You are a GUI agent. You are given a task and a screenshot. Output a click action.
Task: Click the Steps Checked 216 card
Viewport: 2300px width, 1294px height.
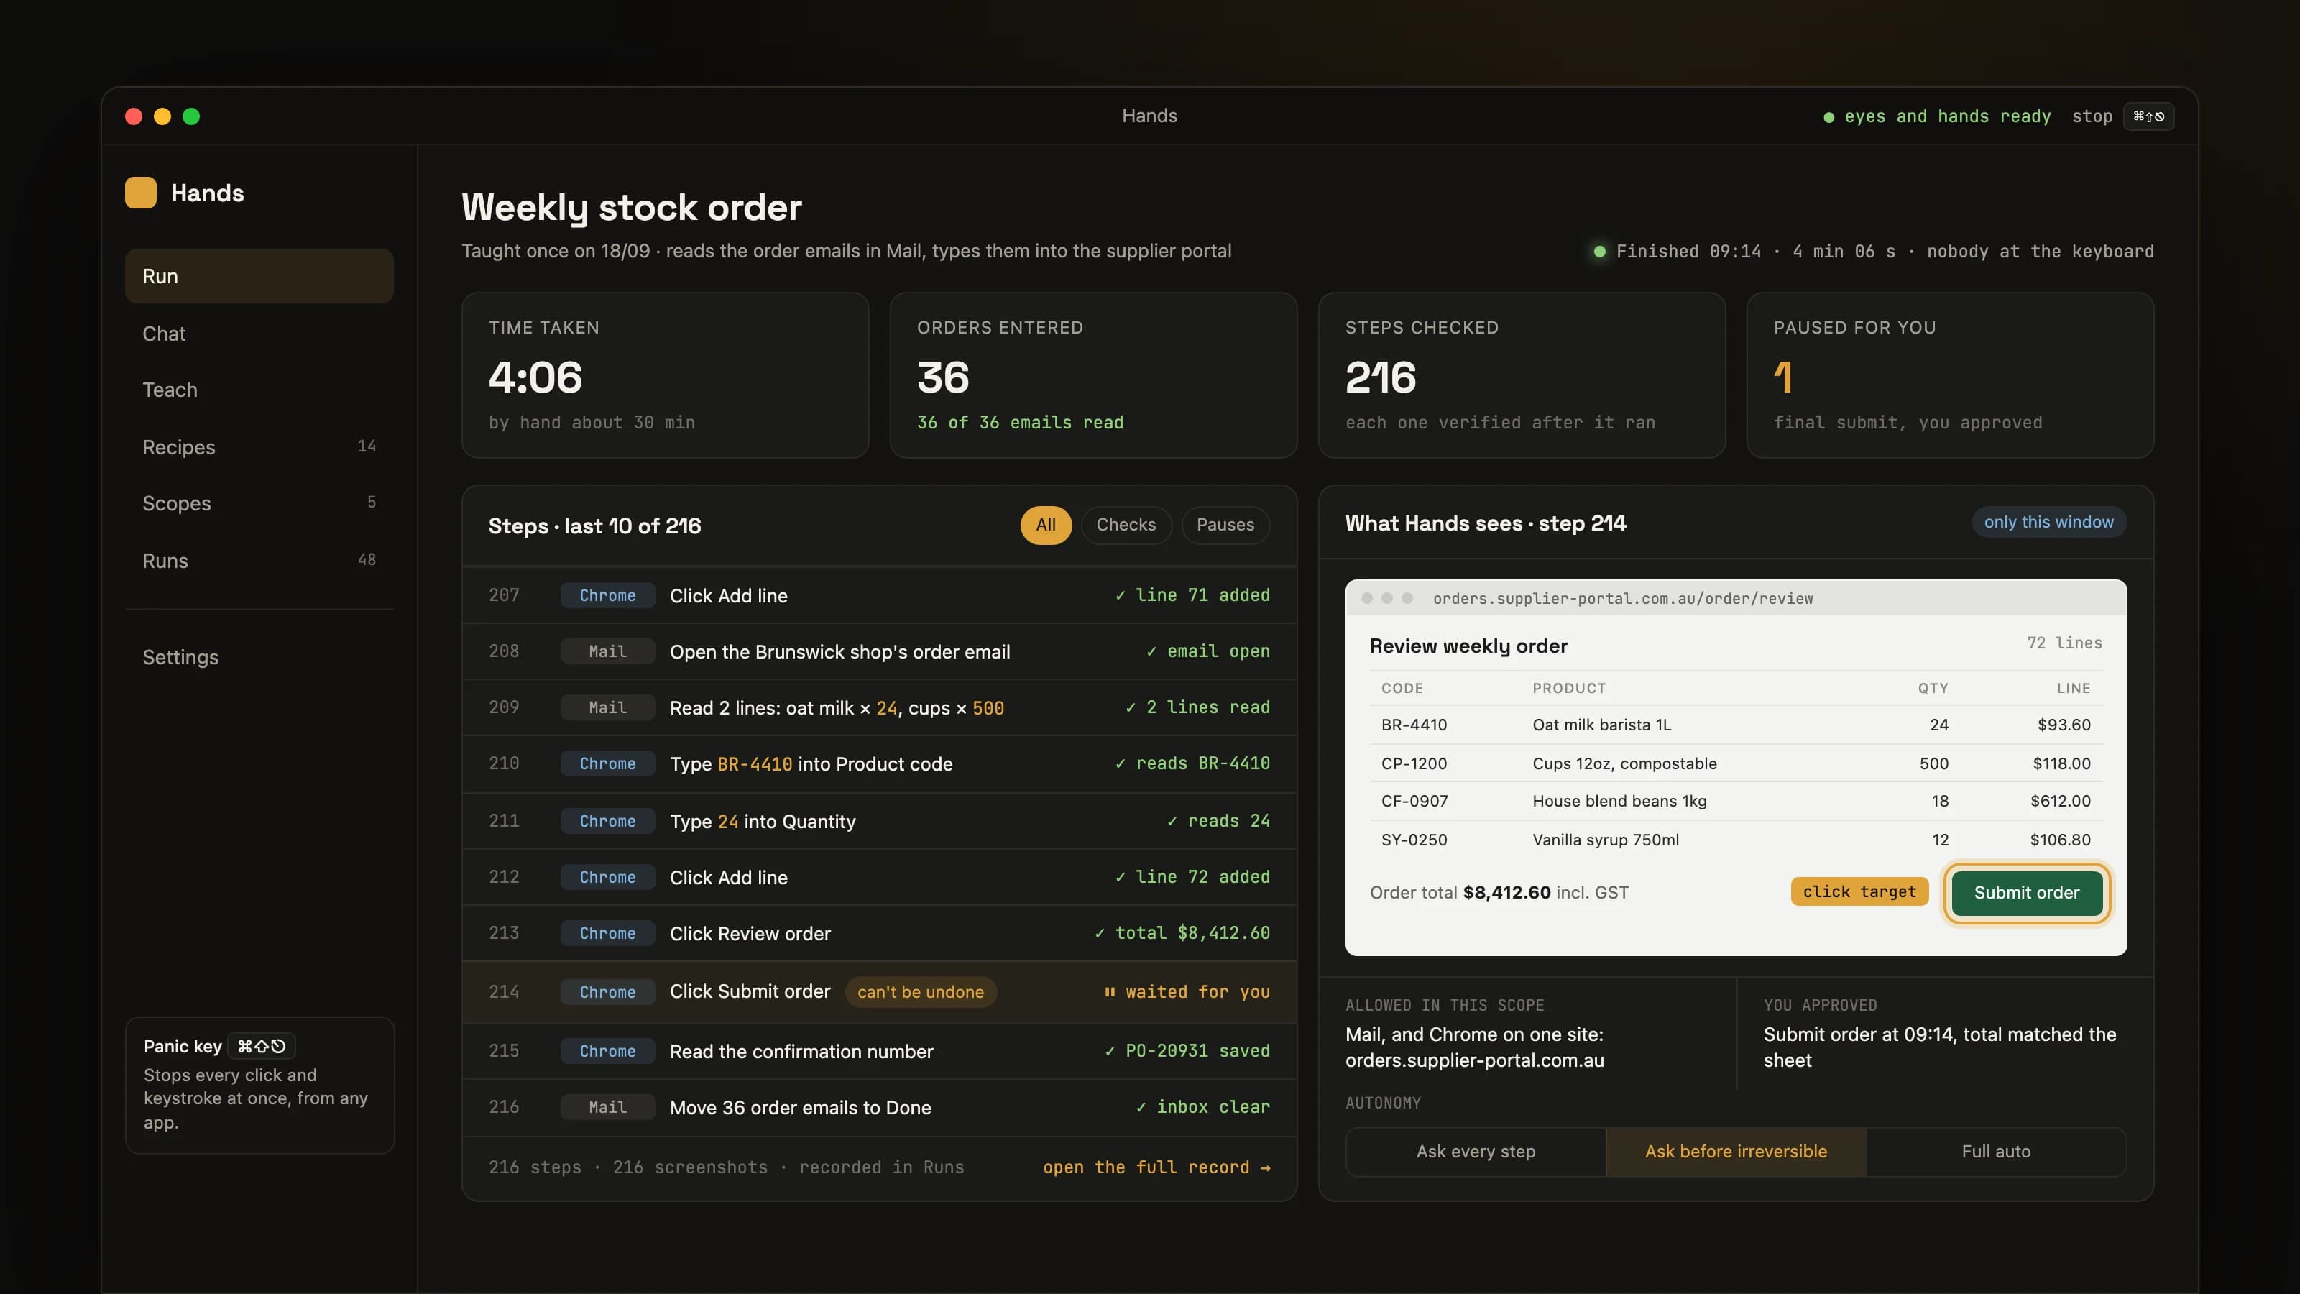coord(1522,375)
